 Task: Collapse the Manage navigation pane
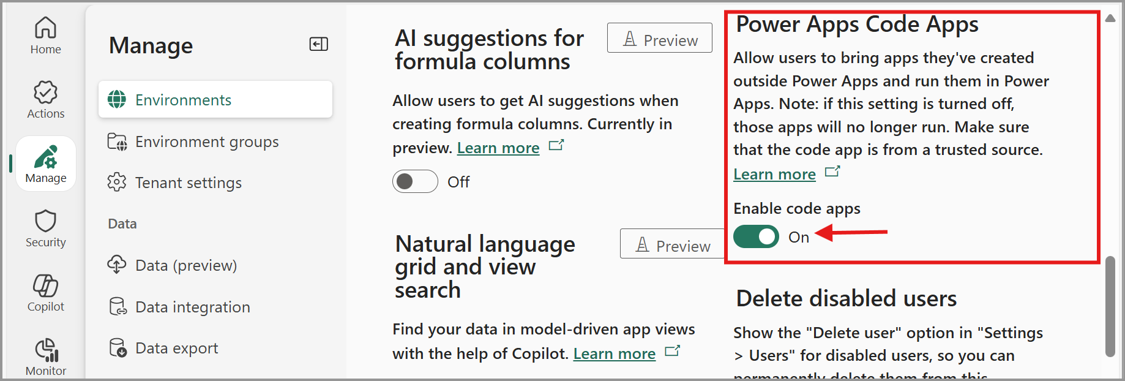click(x=319, y=44)
